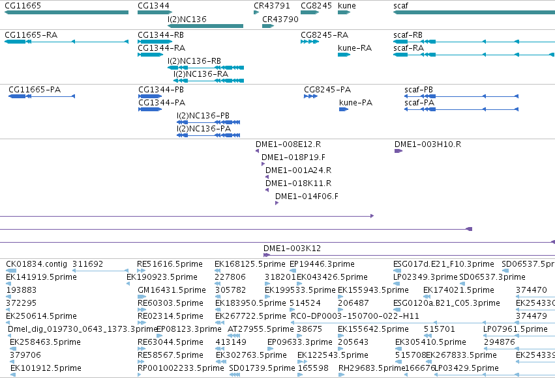Click the EK122543.5prime EST label
The height and width of the screenshot is (378, 555).
(333, 355)
